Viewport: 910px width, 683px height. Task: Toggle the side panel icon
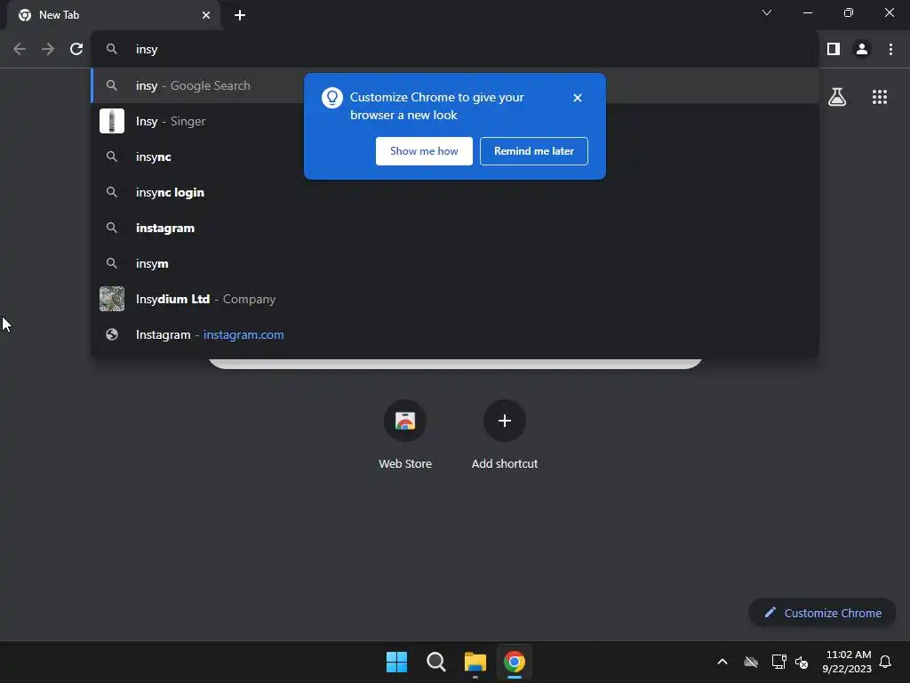[x=834, y=50]
